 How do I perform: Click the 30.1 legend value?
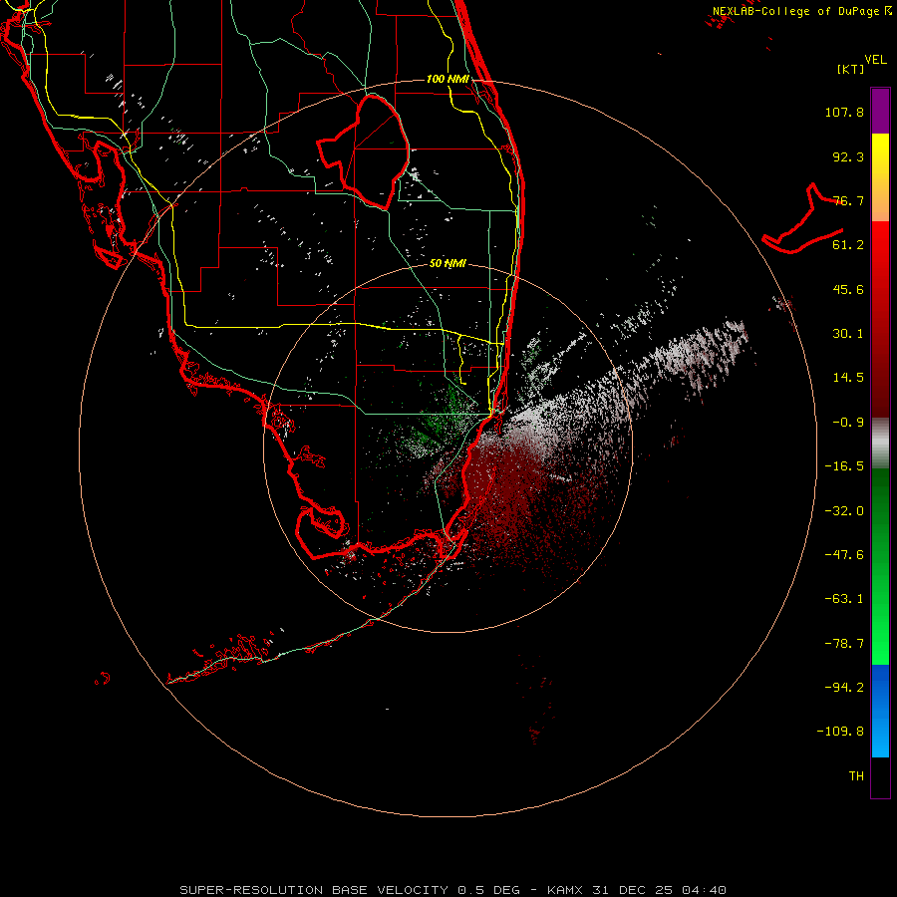(848, 334)
